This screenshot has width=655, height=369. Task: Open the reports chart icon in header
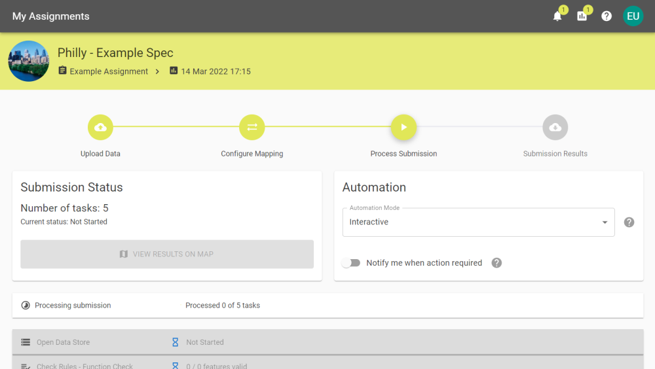(582, 16)
